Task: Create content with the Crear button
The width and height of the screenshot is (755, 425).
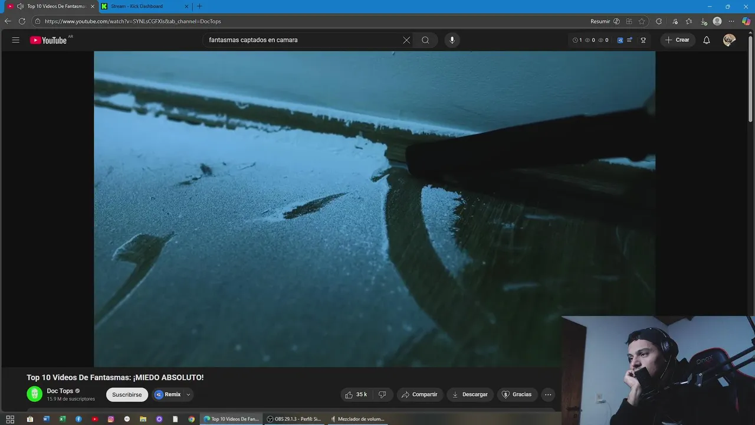Action: [x=677, y=40]
